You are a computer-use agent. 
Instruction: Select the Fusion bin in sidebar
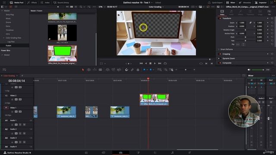(x=9, y=46)
